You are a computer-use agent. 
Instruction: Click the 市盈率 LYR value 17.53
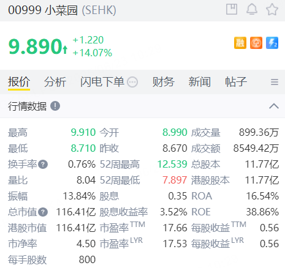(175, 244)
